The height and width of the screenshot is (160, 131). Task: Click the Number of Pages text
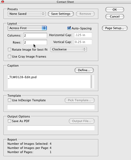point(20,152)
